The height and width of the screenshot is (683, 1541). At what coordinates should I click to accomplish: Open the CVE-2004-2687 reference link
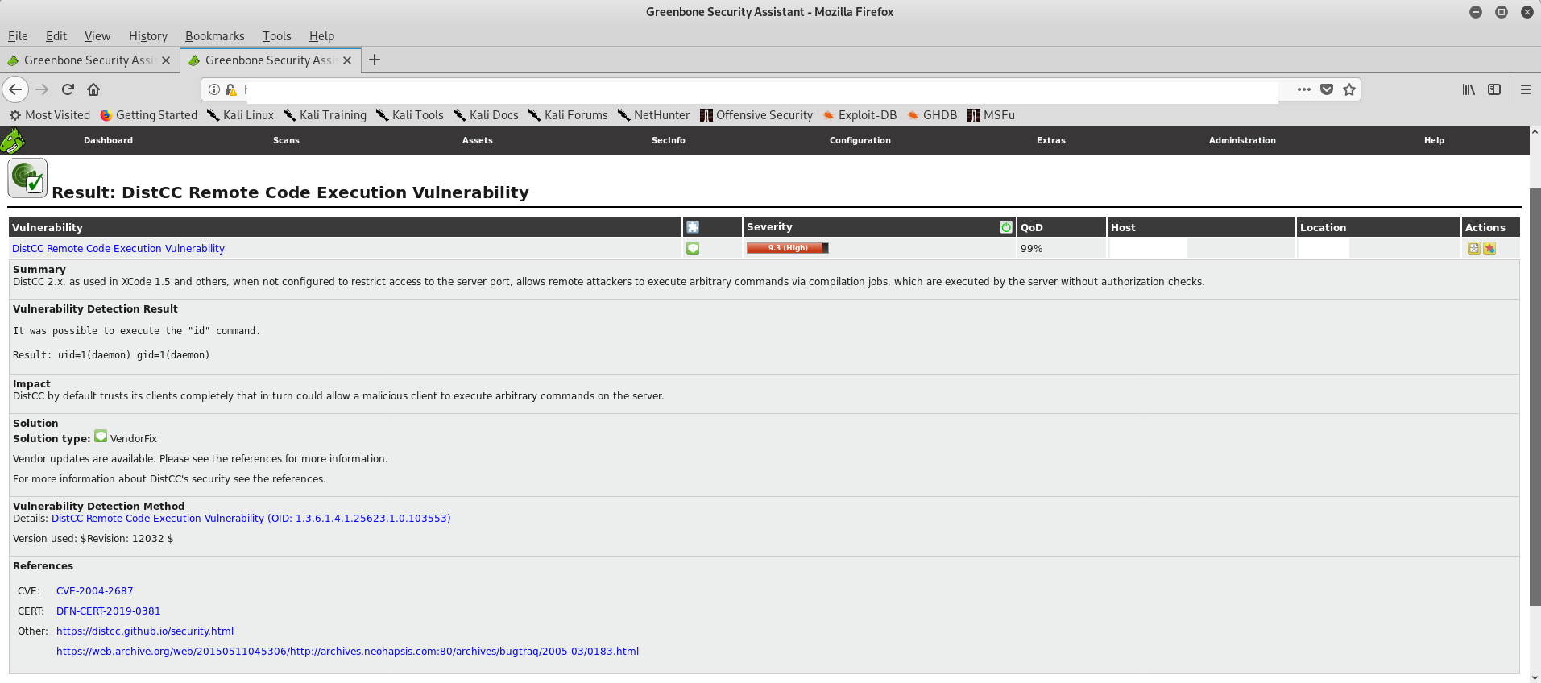tap(95, 591)
